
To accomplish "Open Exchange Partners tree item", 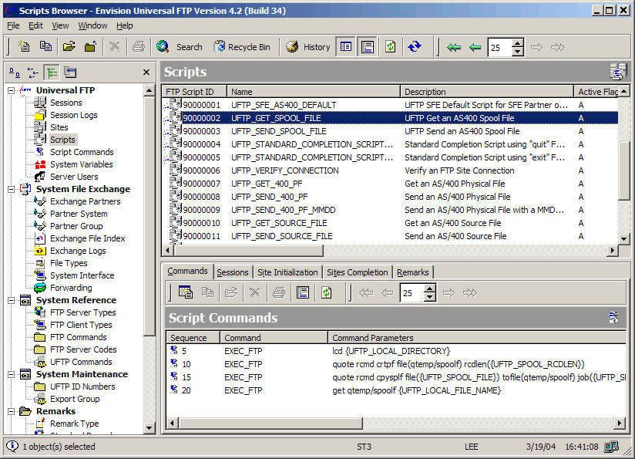I will [85, 201].
